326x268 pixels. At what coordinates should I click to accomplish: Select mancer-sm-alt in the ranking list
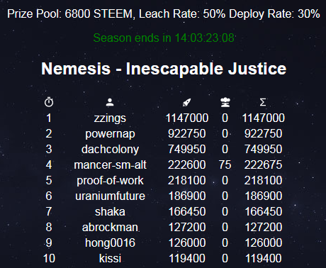[x=110, y=165]
